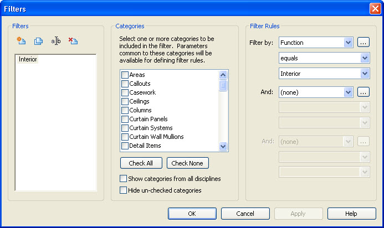Check the Areas category
This screenshot has height=228, width=384.
click(125, 75)
